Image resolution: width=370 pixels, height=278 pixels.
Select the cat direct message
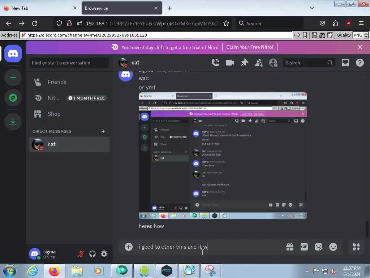69,144
